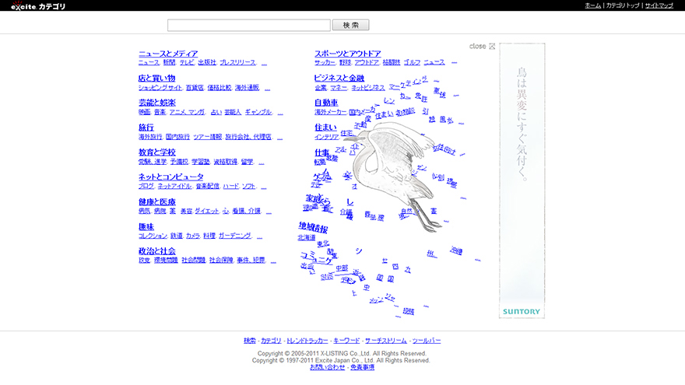Screen dimensions: 685x385
Task: Open ゴルフ under スポーツとアウトドア
Action: click(412, 63)
